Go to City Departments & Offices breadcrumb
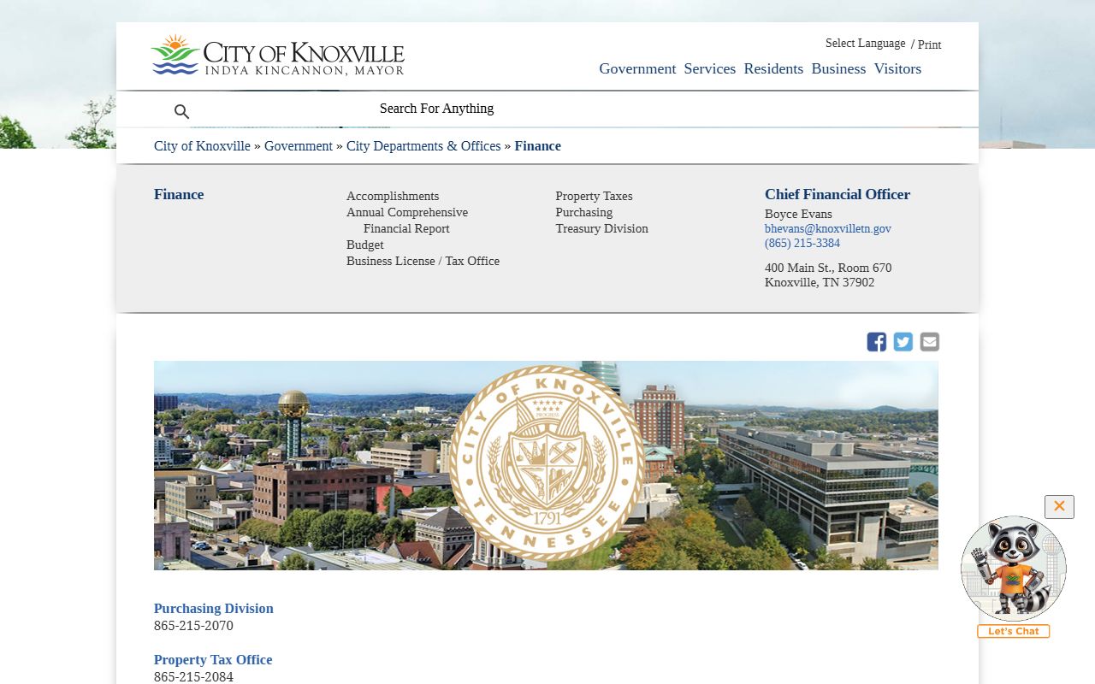Screen dimensions: 1095x684 click(423, 146)
